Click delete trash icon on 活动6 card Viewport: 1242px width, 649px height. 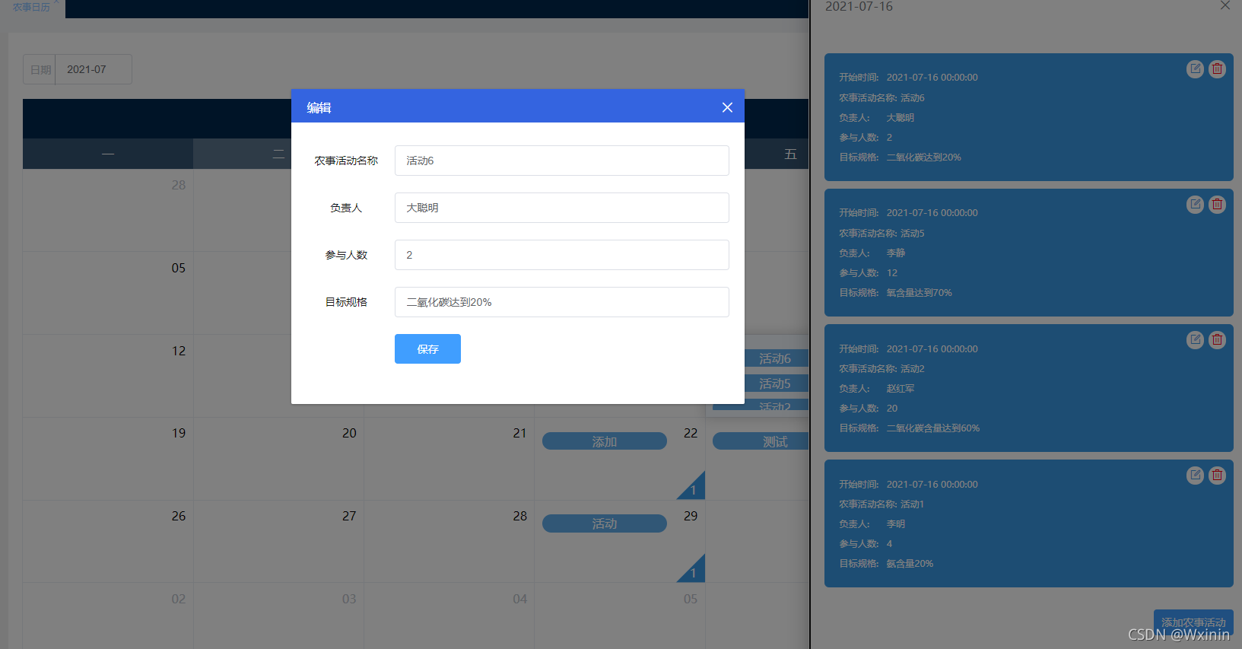click(1217, 69)
